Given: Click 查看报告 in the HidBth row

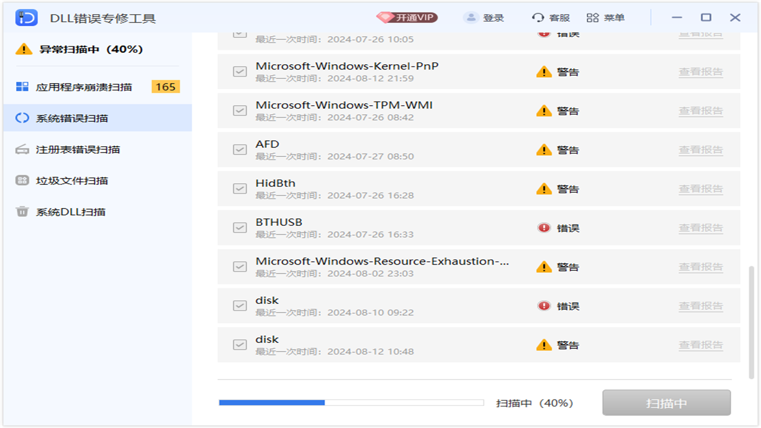Looking at the screenshot, I should [x=701, y=189].
